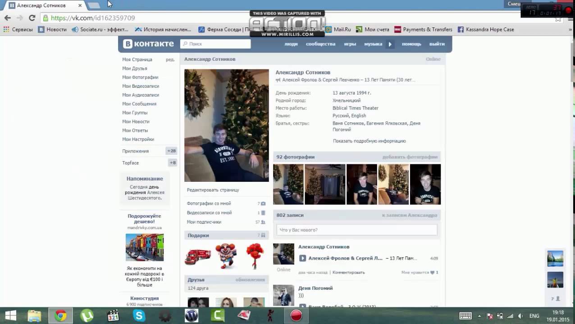
Task: Open the large profile photo
Action: pyautogui.click(x=227, y=126)
